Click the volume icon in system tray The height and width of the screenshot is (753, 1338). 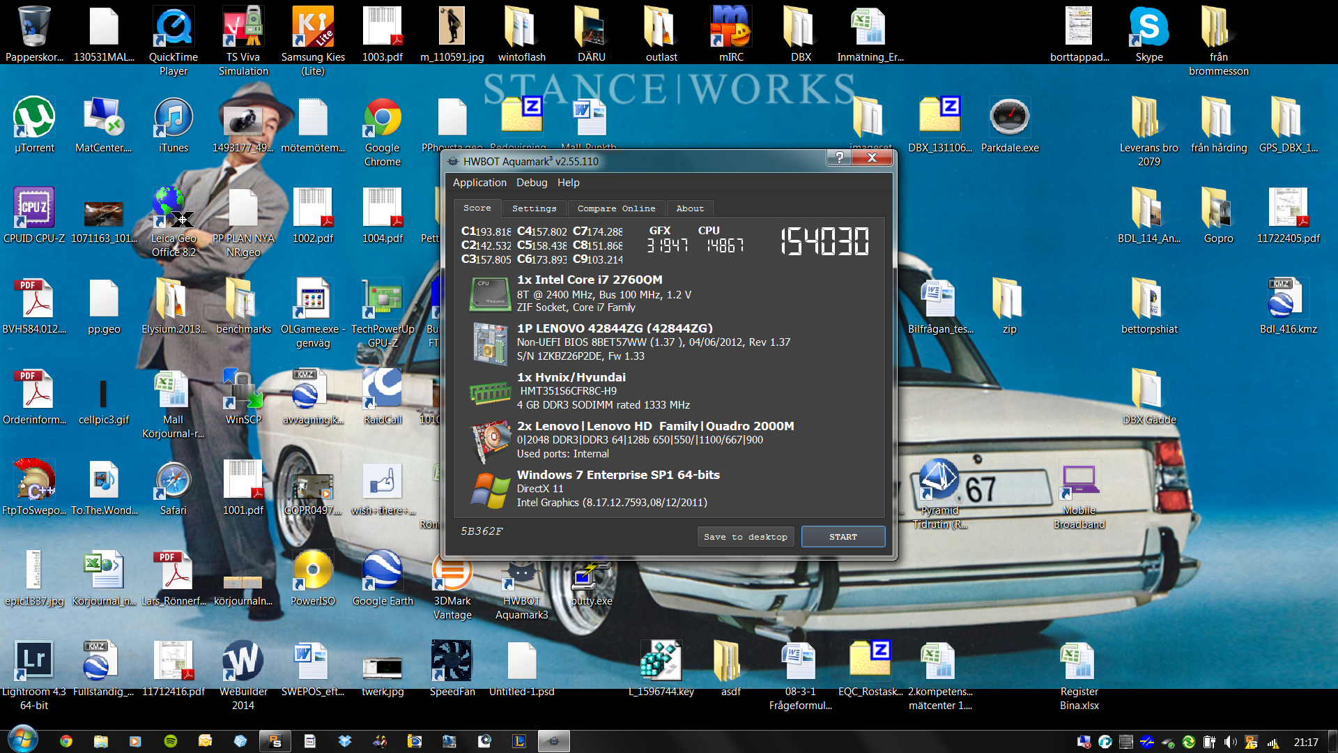pyautogui.click(x=1231, y=743)
